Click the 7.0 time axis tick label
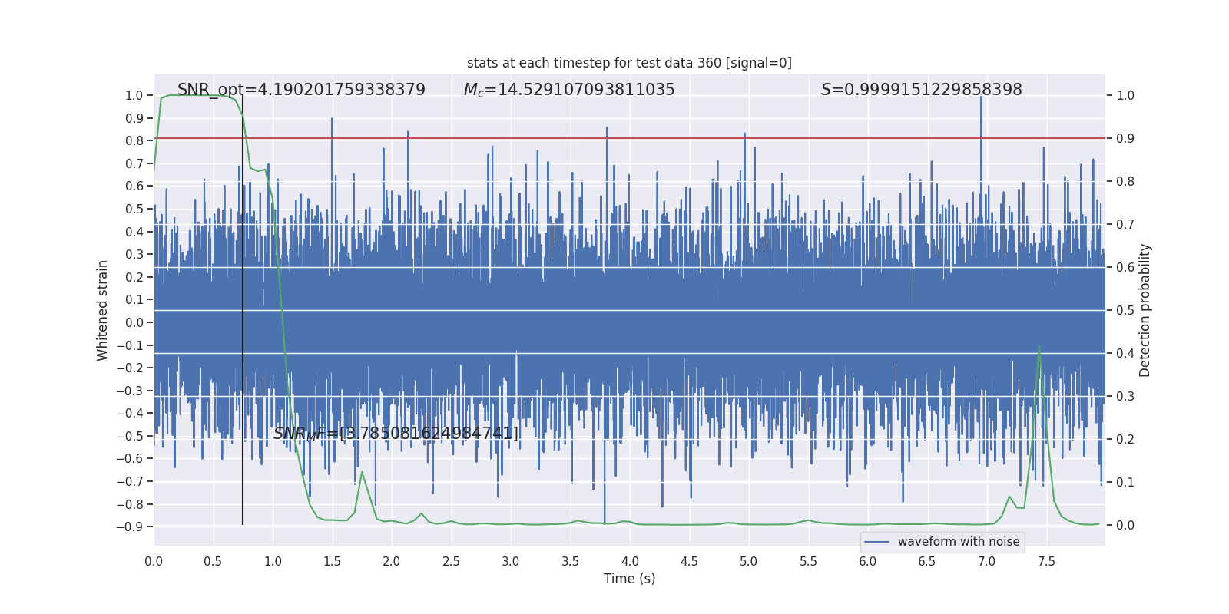Screen dimensions: 1229x614 click(987, 562)
